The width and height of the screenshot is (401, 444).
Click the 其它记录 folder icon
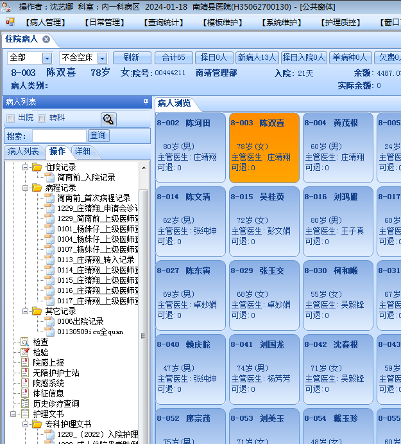tap(37, 311)
